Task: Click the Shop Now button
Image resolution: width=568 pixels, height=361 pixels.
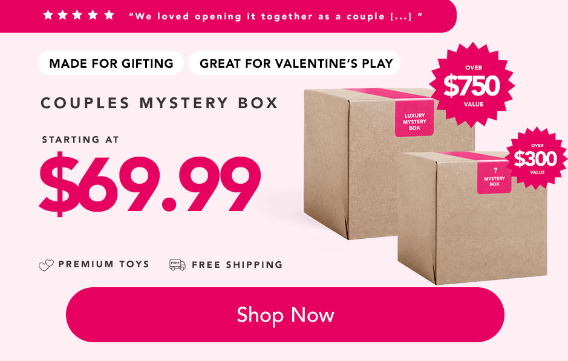Action: coord(285,314)
